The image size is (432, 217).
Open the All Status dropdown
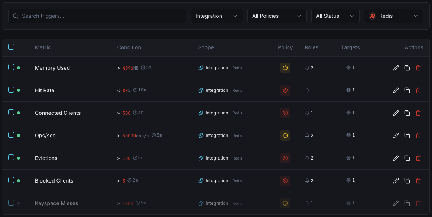335,16
